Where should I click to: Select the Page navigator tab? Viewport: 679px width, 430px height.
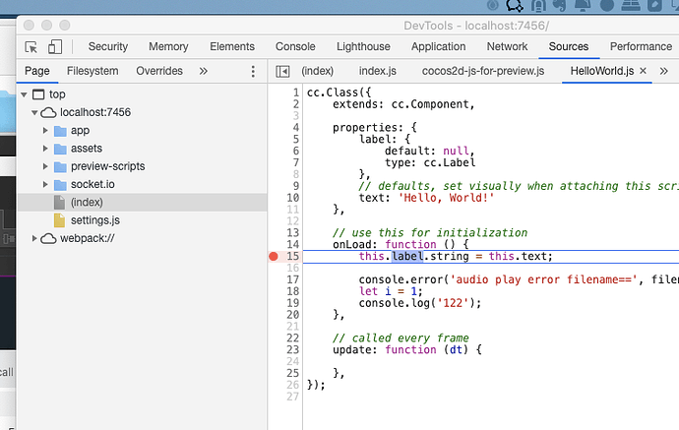(x=37, y=71)
